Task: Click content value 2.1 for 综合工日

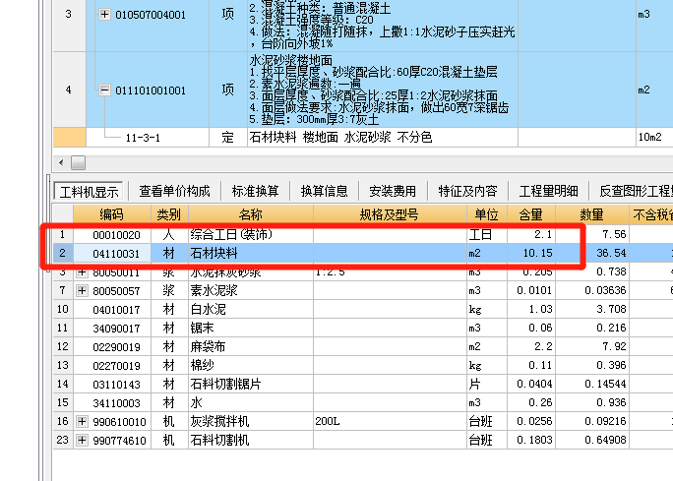Action: click(x=531, y=234)
